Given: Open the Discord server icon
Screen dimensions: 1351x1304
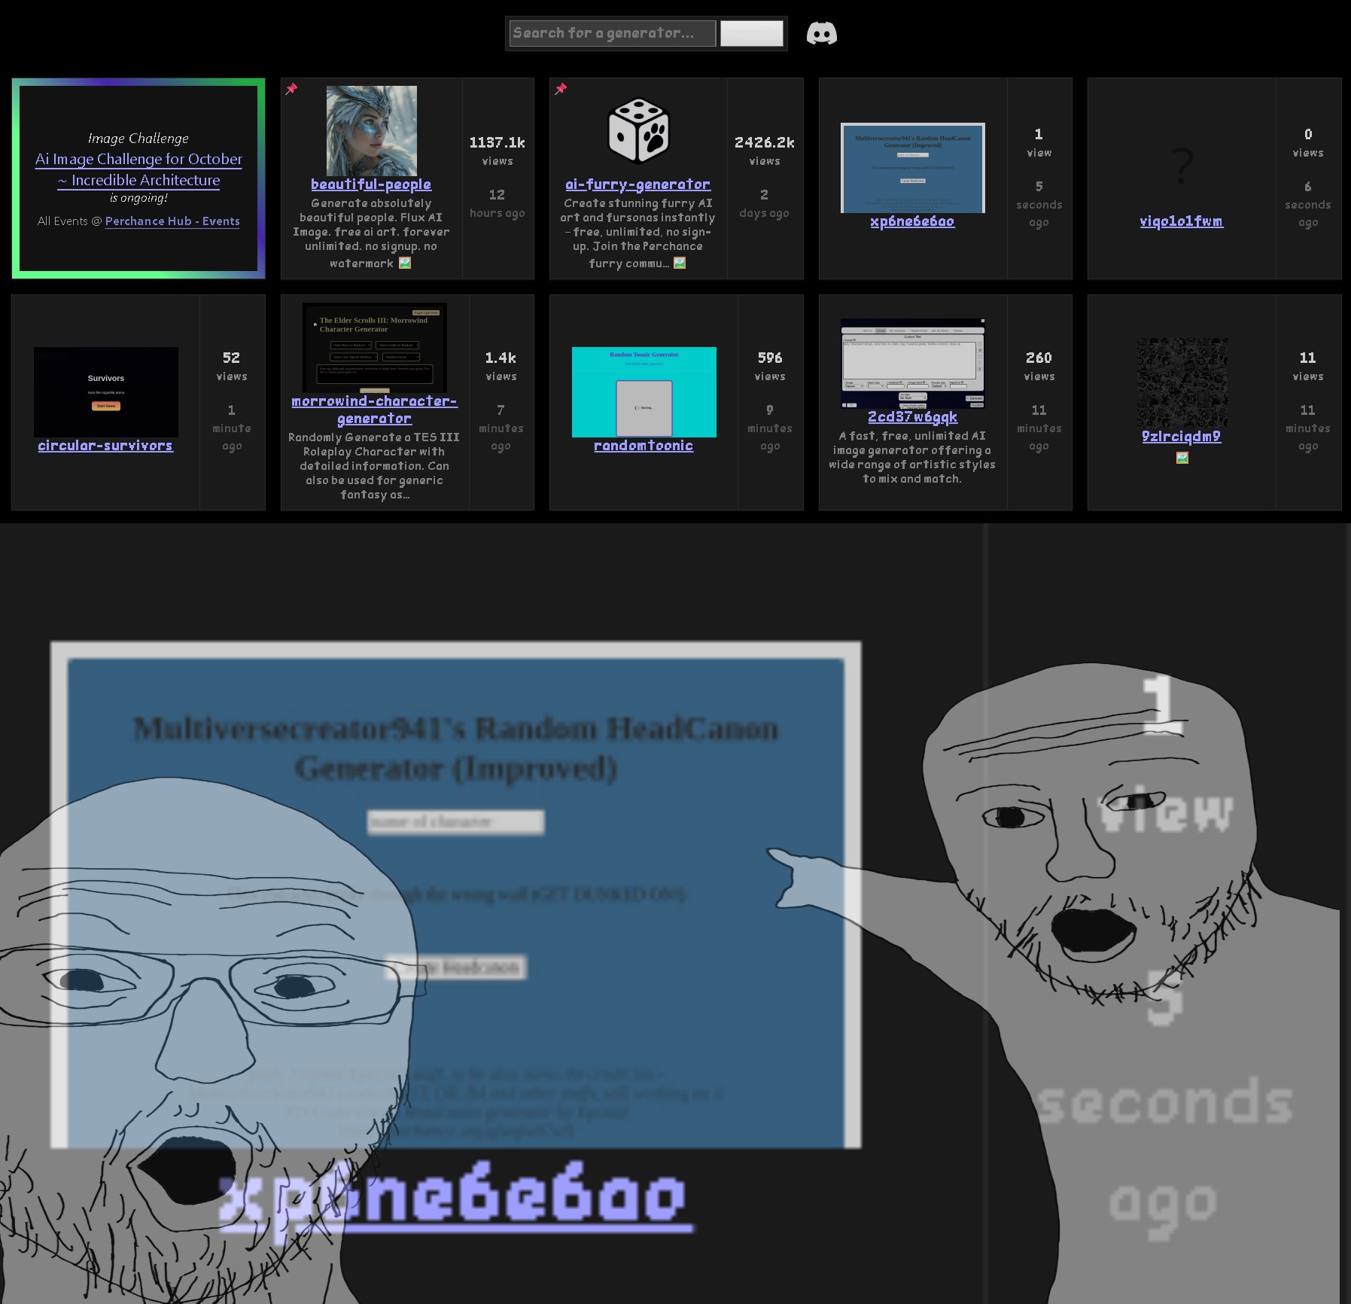Looking at the screenshot, I should click(x=821, y=34).
